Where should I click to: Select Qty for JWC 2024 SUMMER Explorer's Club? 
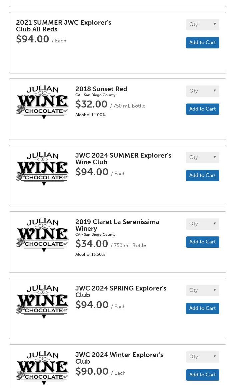click(202, 158)
